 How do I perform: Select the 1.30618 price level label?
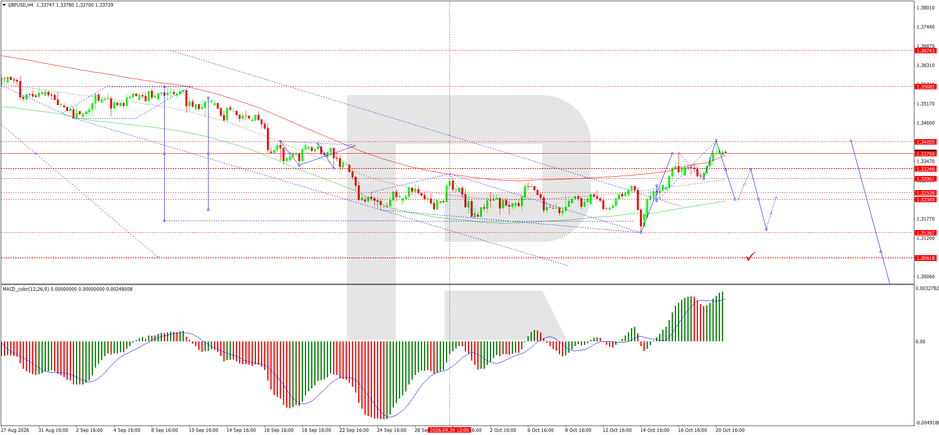click(926, 258)
